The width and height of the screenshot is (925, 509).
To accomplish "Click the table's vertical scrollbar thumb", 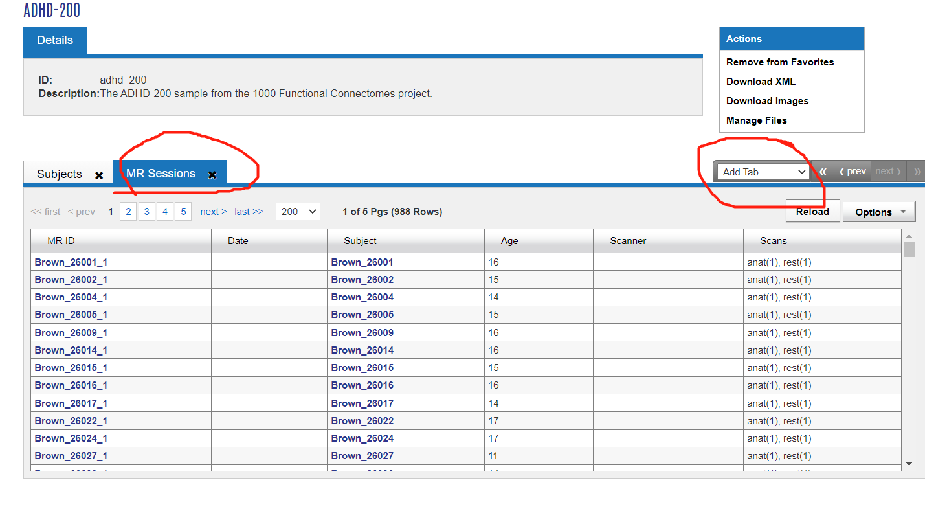I will point(909,250).
